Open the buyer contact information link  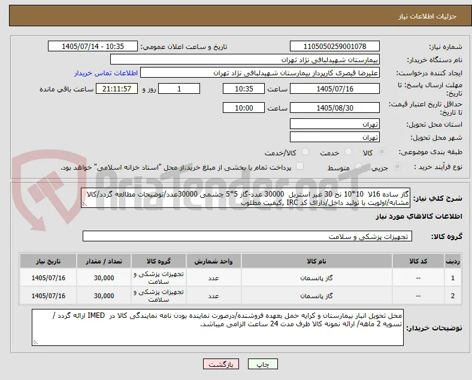coord(106,73)
